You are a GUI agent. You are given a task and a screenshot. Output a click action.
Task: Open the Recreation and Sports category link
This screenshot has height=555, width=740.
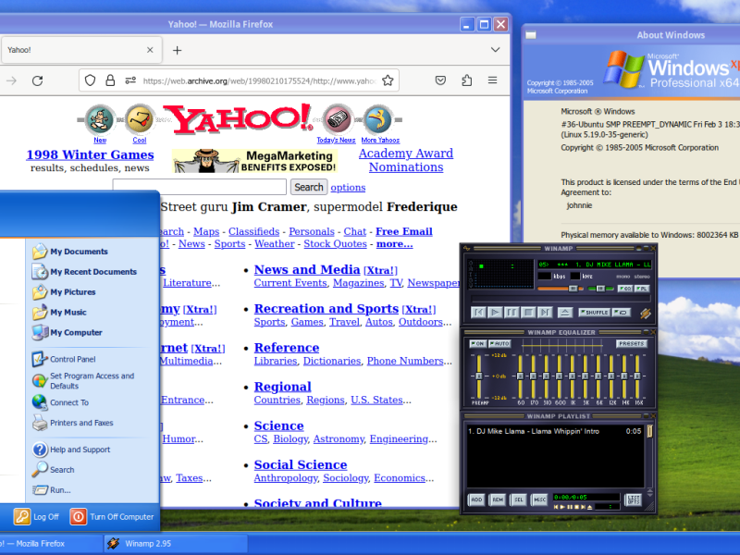click(x=327, y=309)
